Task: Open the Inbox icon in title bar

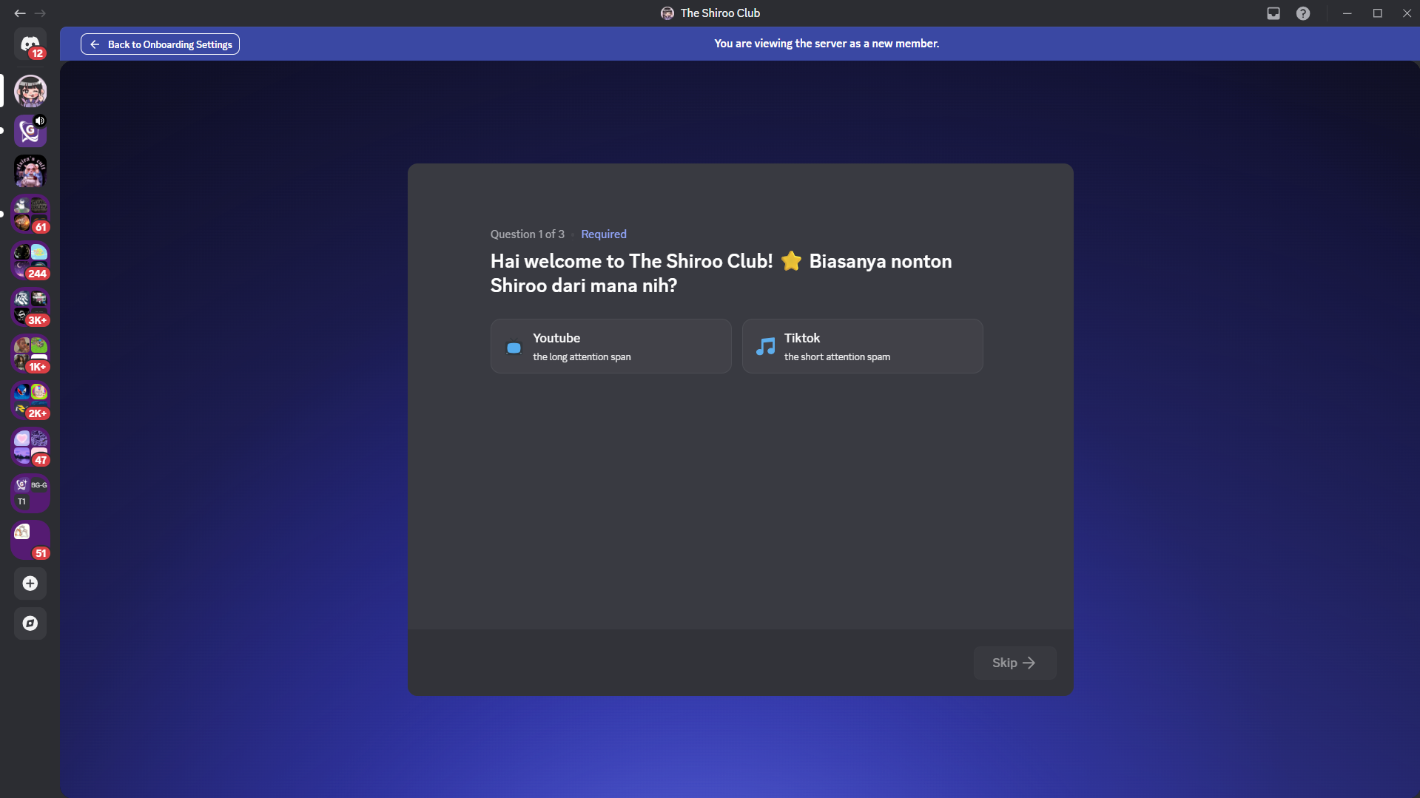Action: 1273,13
